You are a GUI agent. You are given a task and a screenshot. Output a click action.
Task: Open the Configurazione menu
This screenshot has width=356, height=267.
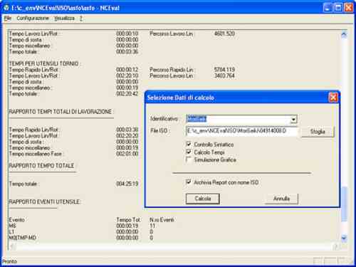point(33,19)
